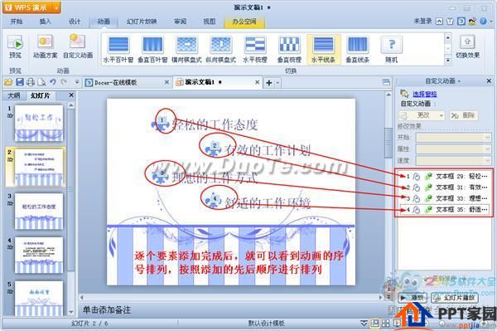Screen dimensions: 497x331
Task: Click slide text 有效的工作计划
Action: tap(268, 150)
